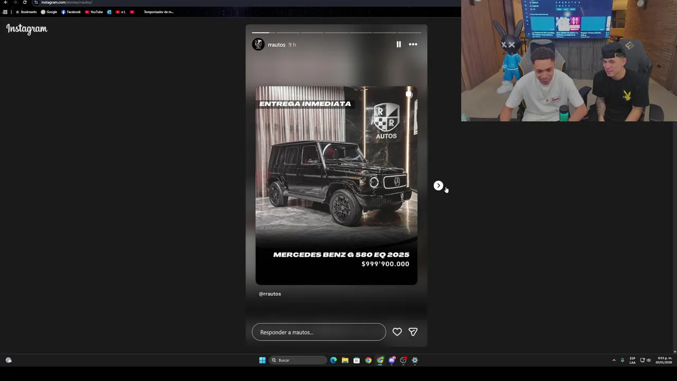Open the Bookmarks folder
The width and height of the screenshot is (677, 381).
(x=26, y=12)
